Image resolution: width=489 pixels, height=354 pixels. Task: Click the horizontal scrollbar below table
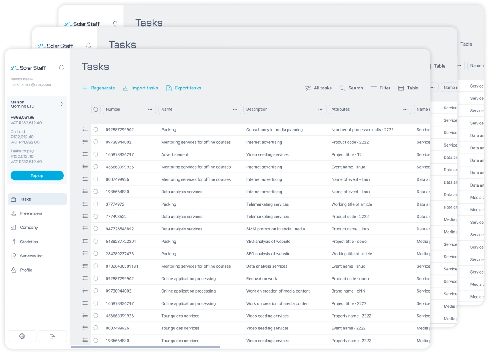click(x=145, y=347)
